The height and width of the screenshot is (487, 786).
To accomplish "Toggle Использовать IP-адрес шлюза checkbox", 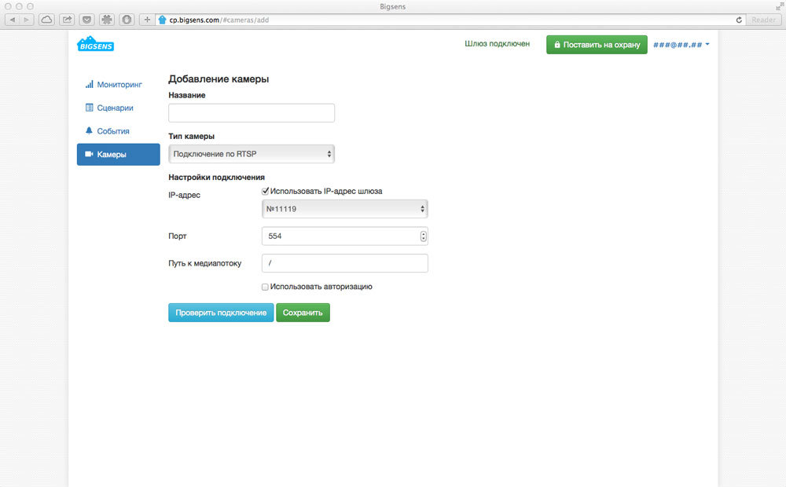I will 265,191.
